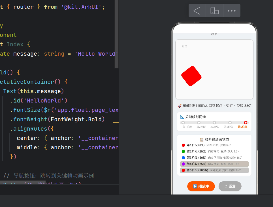
Task: Open the previewer three-dots more menu
Action: 232,11
